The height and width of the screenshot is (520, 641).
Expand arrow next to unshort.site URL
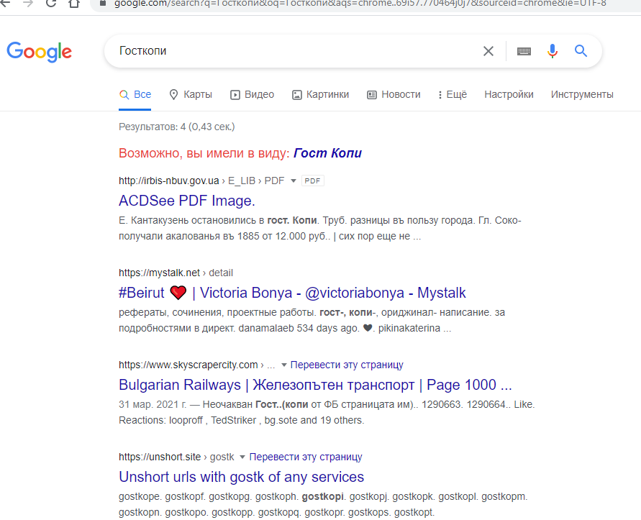242,457
